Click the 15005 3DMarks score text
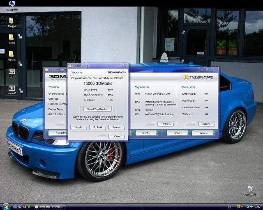 tap(98, 84)
